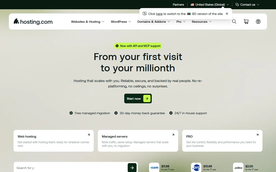This screenshot has width=276, height=172.
Task: Open the shopping cart icon
Action: (246, 21)
